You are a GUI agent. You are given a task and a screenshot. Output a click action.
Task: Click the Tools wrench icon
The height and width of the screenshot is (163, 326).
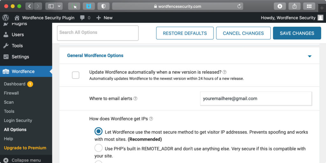click(x=6, y=46)
